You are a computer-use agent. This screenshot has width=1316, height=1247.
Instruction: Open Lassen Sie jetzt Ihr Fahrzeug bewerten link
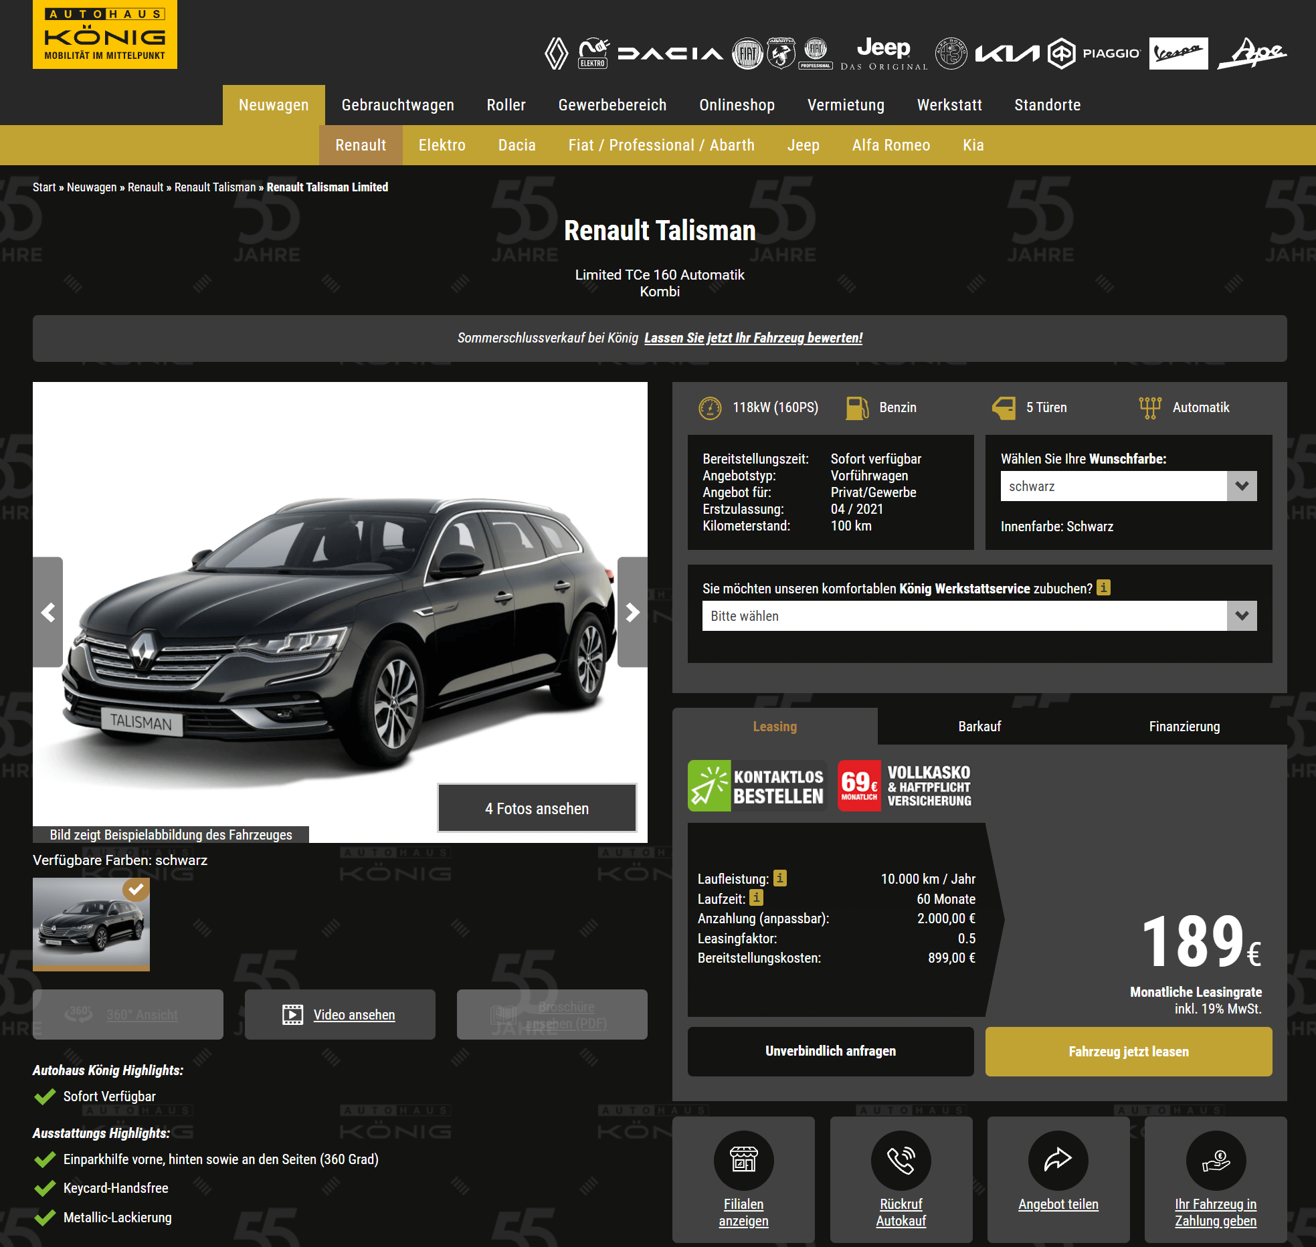[x=753, y=338]
